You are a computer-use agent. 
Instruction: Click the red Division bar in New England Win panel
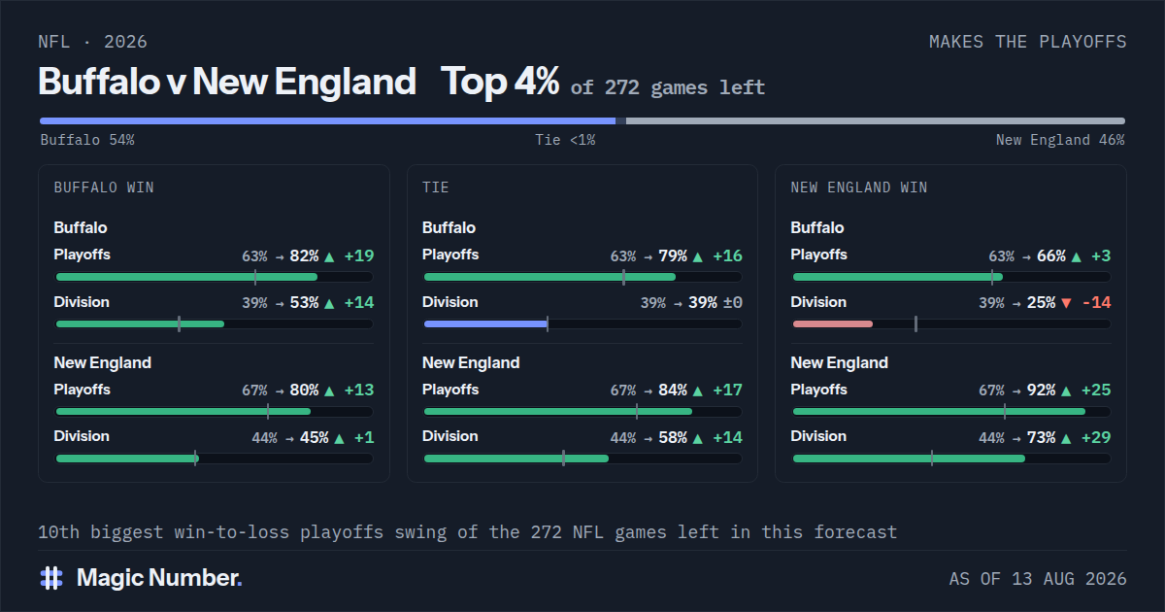[x=833, y=323]
